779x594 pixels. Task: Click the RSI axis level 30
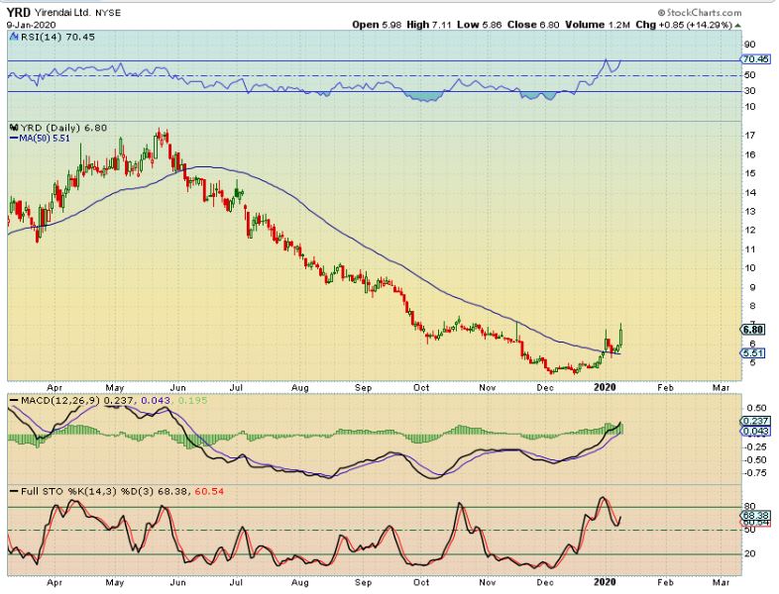[x=749, y=91]
